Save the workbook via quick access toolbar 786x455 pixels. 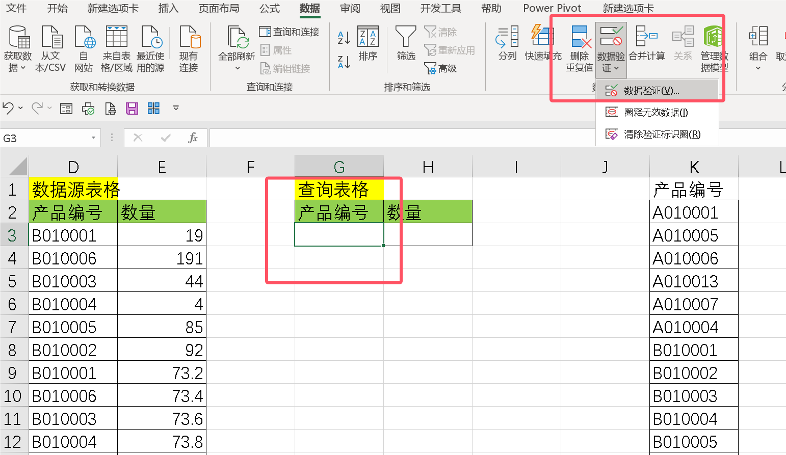(132, 108)
